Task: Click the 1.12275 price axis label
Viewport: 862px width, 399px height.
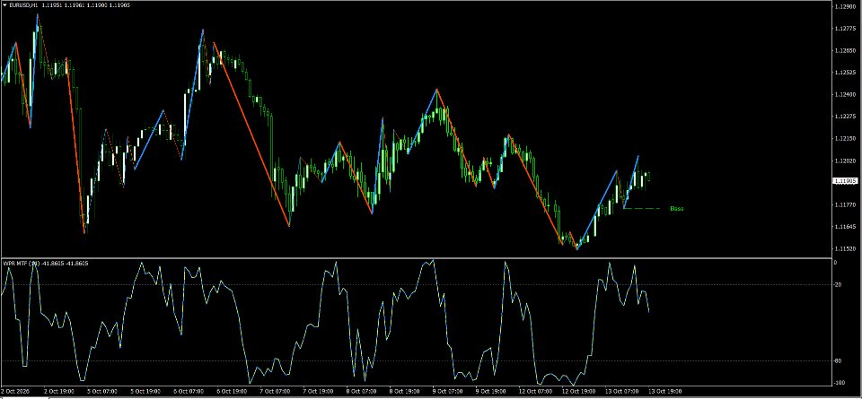Action: click(x=846, y=117)
